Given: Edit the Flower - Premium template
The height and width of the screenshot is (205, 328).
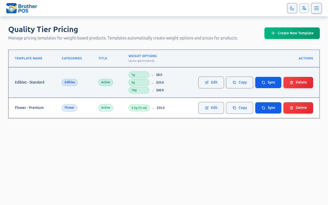Looking at the screenshot, I should 211,108.
